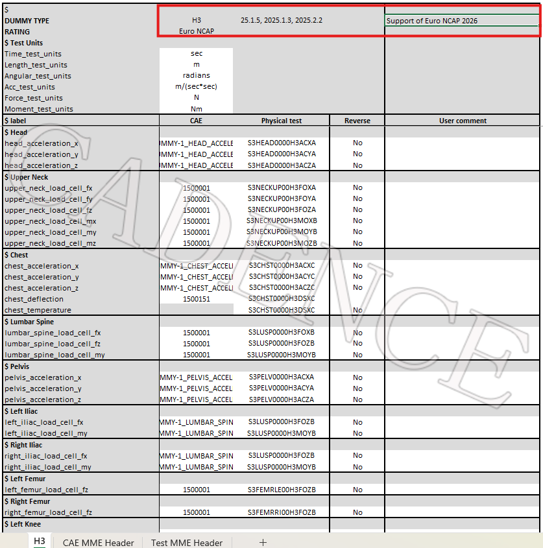Select the $ Lumbar Spine section label
Screen dimensions: 543x548
(29, 322)
